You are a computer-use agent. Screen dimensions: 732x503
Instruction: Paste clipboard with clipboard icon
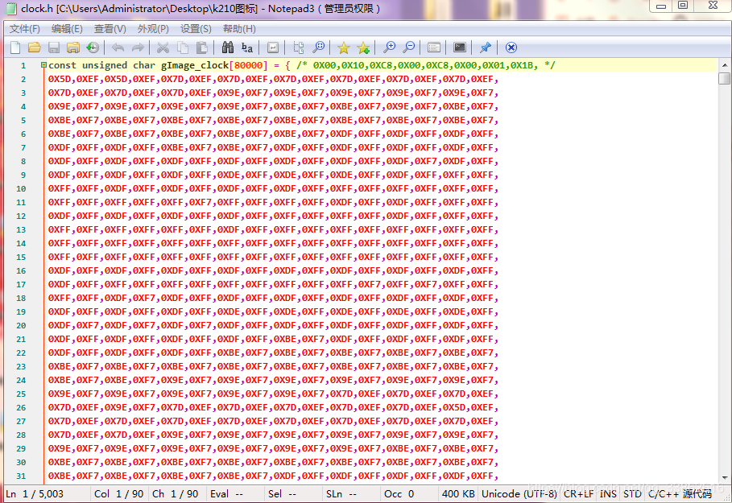click(201, 47)
